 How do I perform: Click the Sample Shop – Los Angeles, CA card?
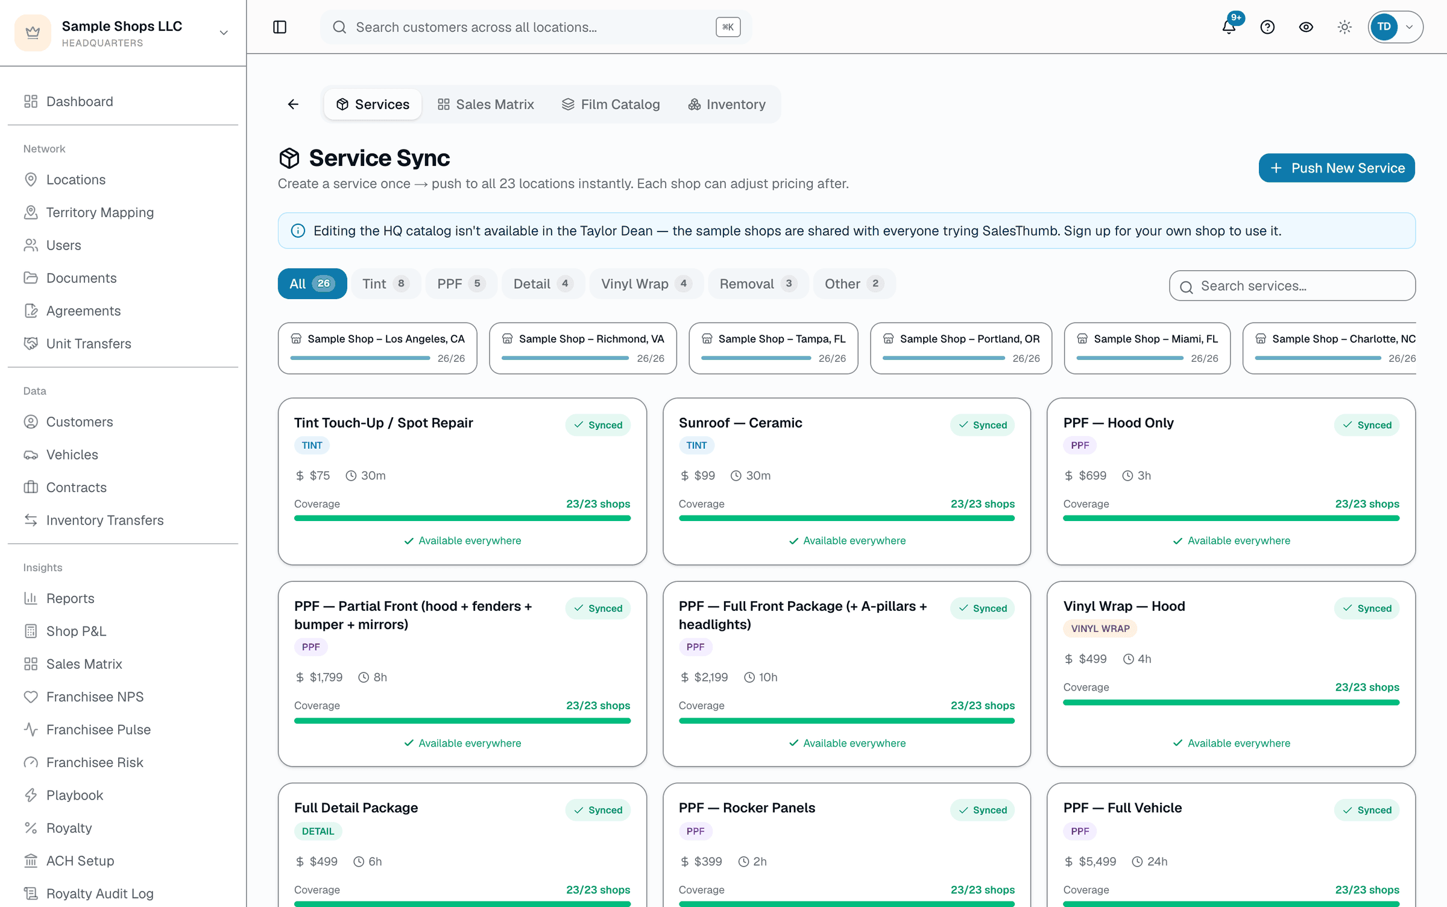[377, 348]
